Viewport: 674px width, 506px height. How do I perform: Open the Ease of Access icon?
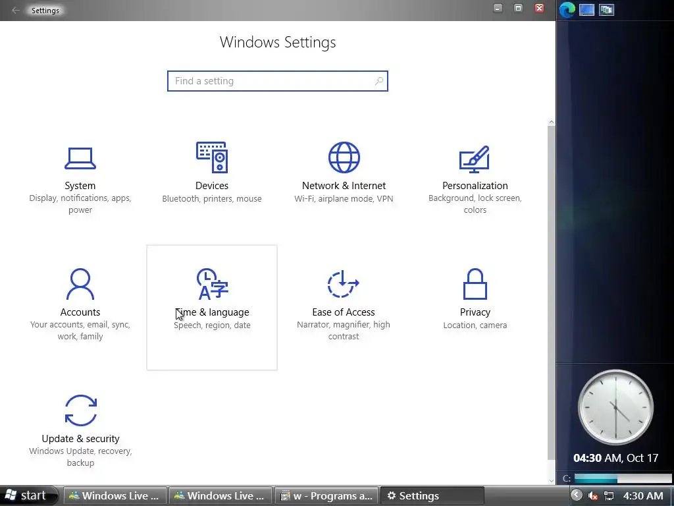(x=344, y=284)
